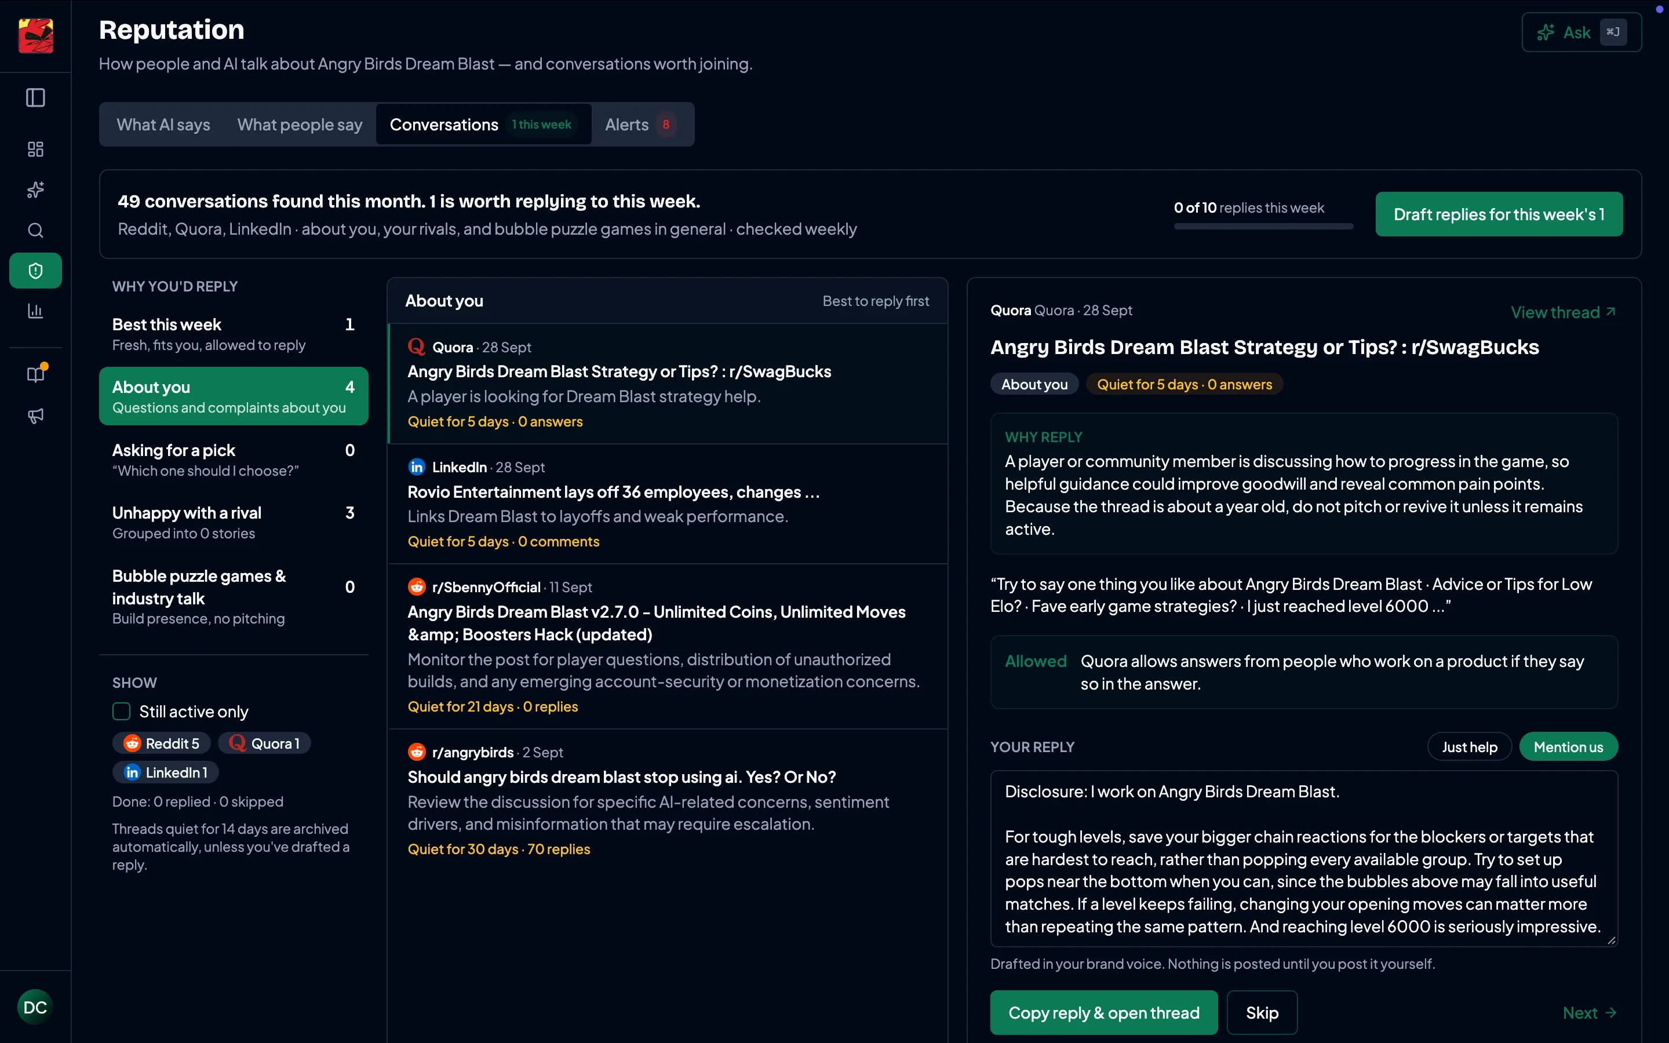This screenshot has width=1669, height=1043.
Task: Open the Quora SwagBucks strategy conversation
Action: pyautogui.click(x=668, y=384)
